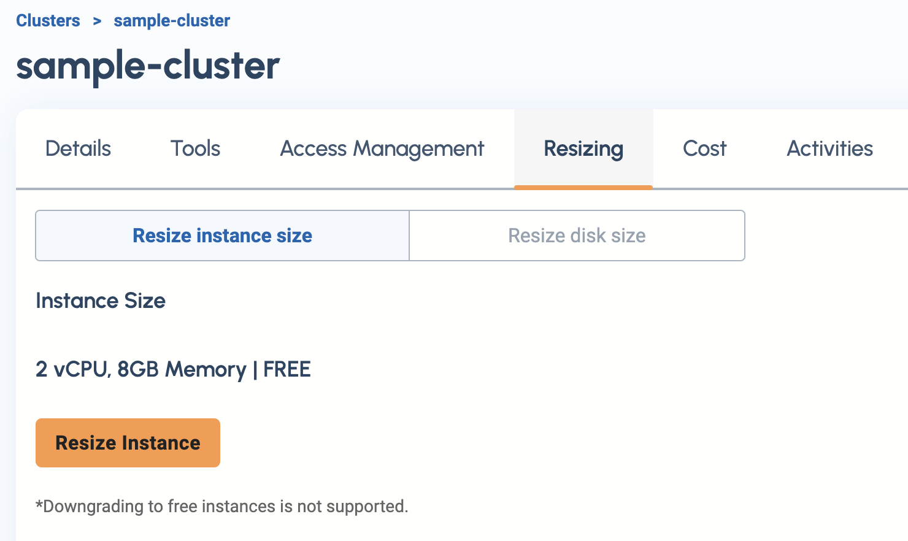
Task: Click the orange Resize Instance button
Action: [x=128, y=443]
